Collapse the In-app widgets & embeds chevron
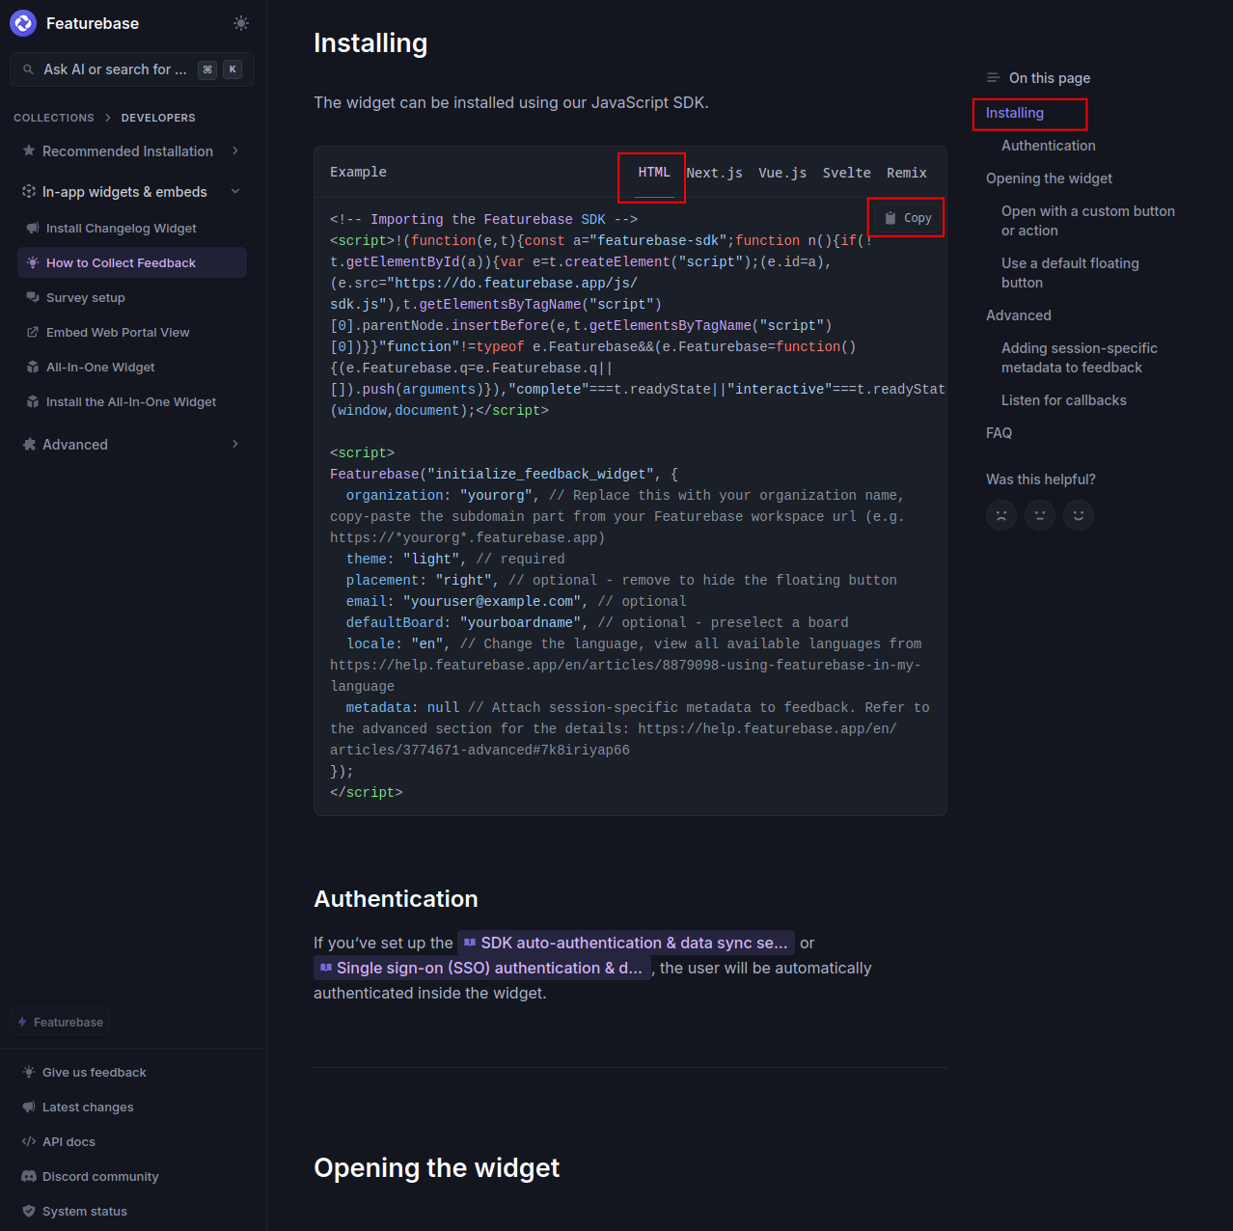This screenshot has height=1231, width=1233. [x=235, y=192]
